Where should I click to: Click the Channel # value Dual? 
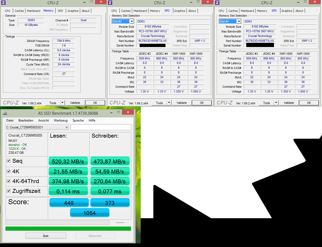[83, 20]
